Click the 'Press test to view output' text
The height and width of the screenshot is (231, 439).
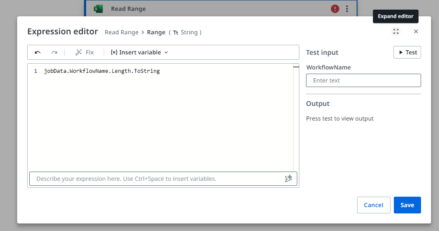click(x=339, y=118)
